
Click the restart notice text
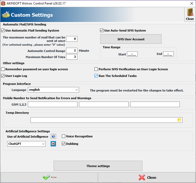pos(137,90)
